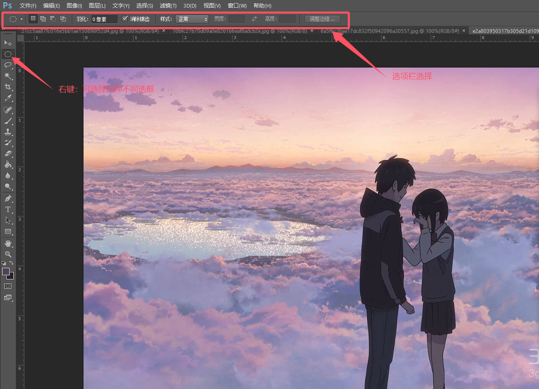Open the 选择(S) menu

click(x=145, y=6)
